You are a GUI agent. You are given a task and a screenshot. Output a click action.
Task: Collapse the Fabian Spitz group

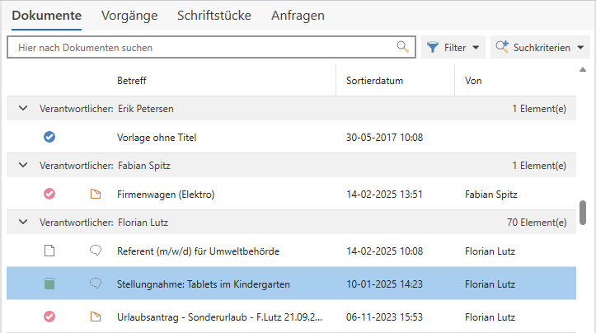(23, 166)
